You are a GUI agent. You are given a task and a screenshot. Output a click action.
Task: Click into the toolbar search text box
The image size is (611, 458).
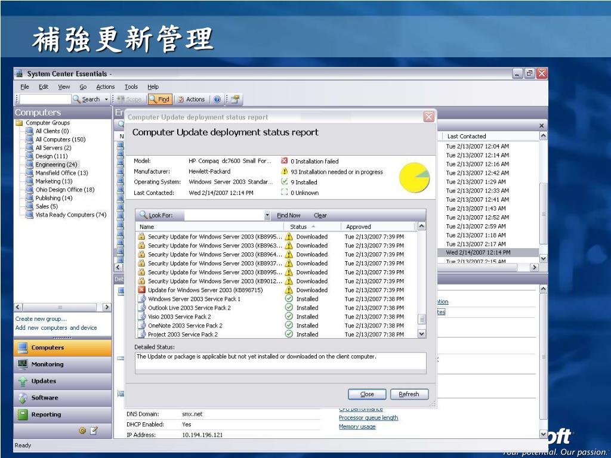pos(45,100)
